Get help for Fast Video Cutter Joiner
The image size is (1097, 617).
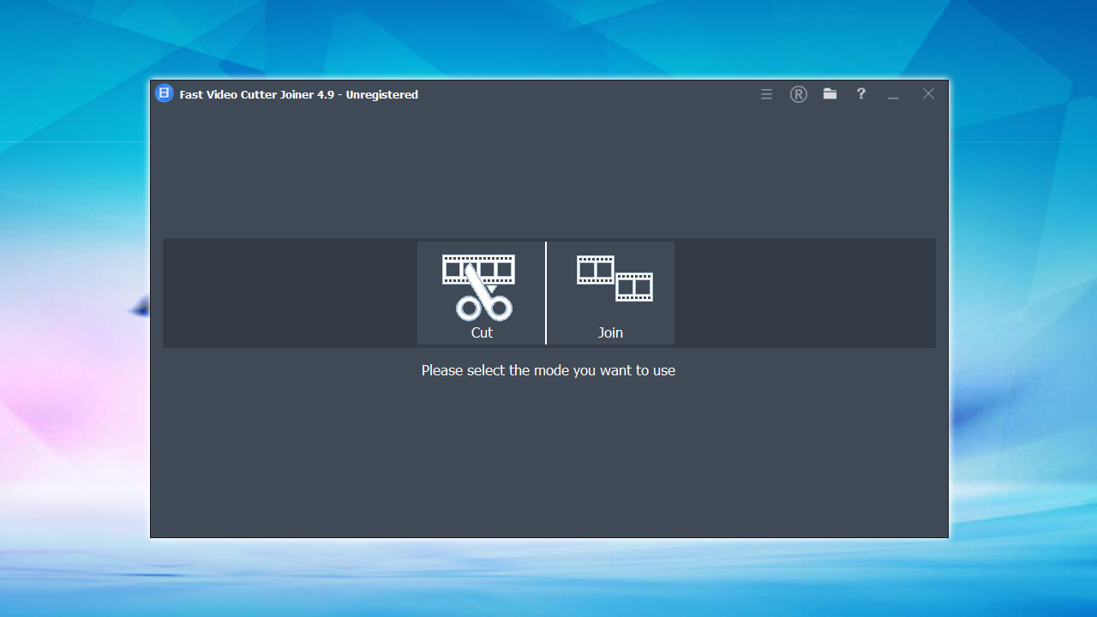[x=860, y=94]
